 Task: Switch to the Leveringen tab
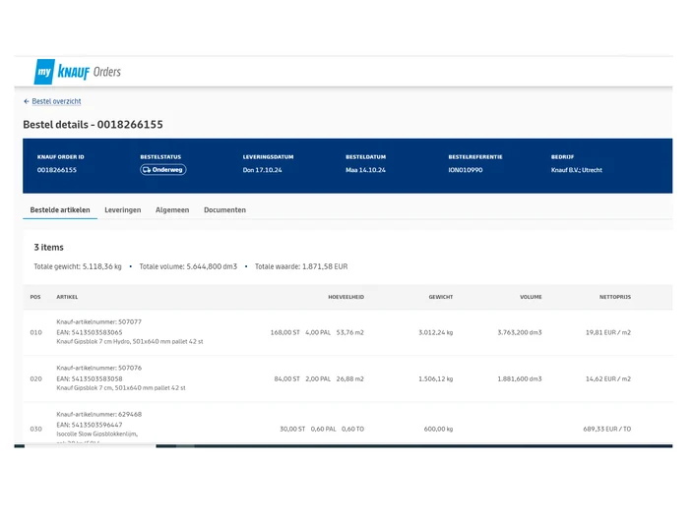[x=123, y=210]
